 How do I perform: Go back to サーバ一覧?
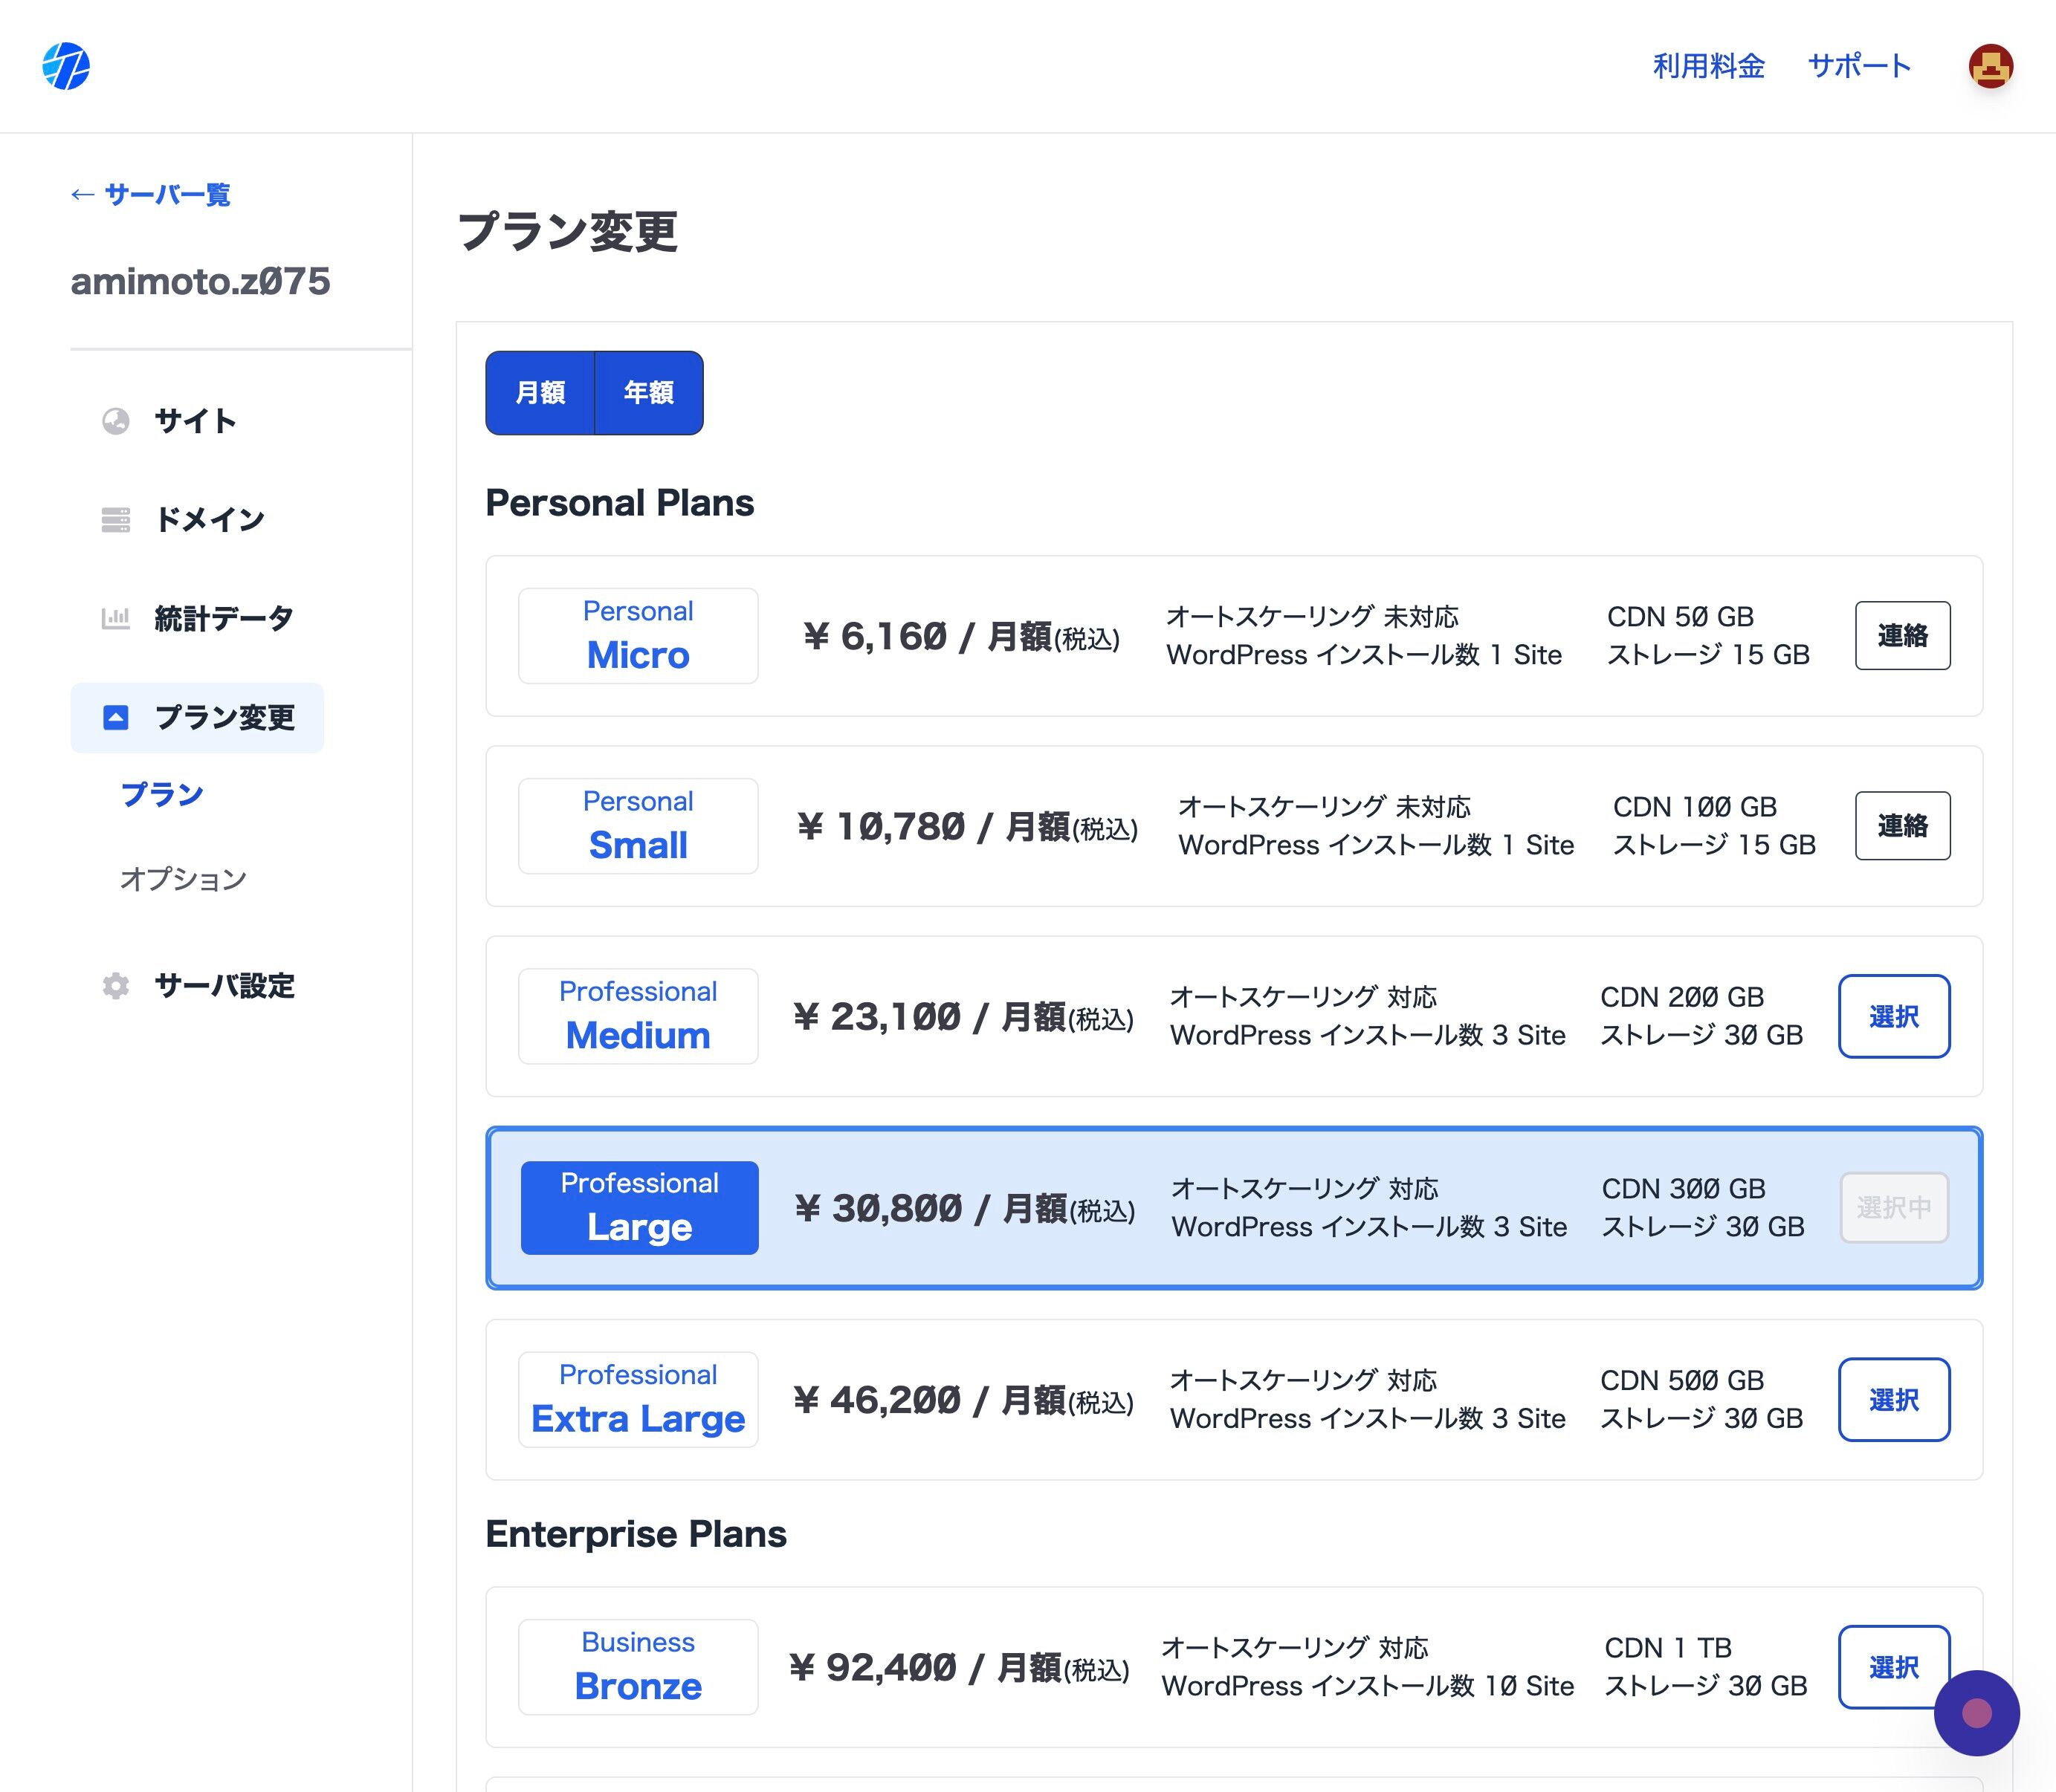tap(150, 194)
